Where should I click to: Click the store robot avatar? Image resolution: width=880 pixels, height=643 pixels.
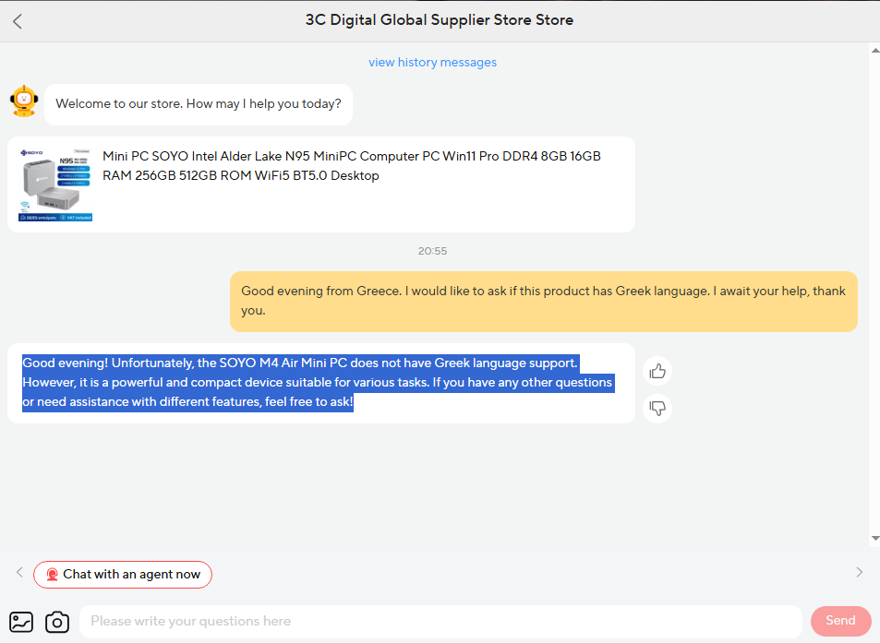click(24, 101)
